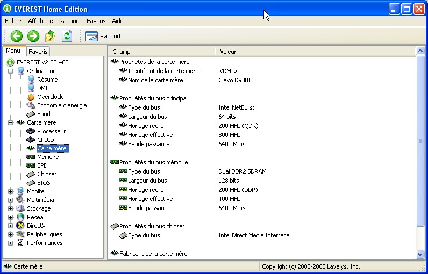Open the Affichage menu

40,21
